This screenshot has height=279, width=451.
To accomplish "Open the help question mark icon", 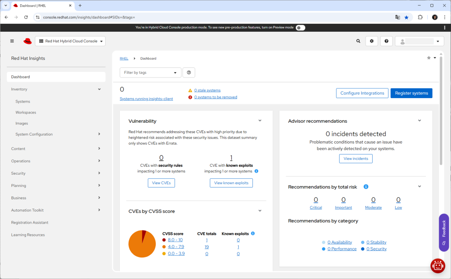I will pyautogui.click(x=386, y=41).
